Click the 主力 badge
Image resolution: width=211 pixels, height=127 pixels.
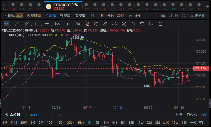[x=19, y=15]
